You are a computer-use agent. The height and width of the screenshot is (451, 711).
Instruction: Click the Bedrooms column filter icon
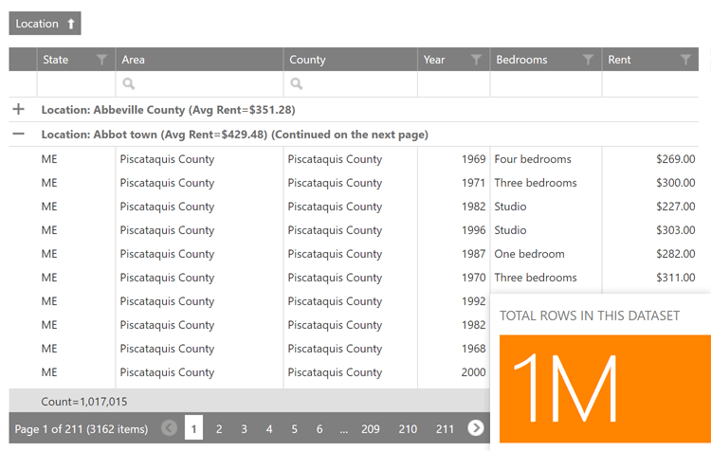click(x=589, y=60)
